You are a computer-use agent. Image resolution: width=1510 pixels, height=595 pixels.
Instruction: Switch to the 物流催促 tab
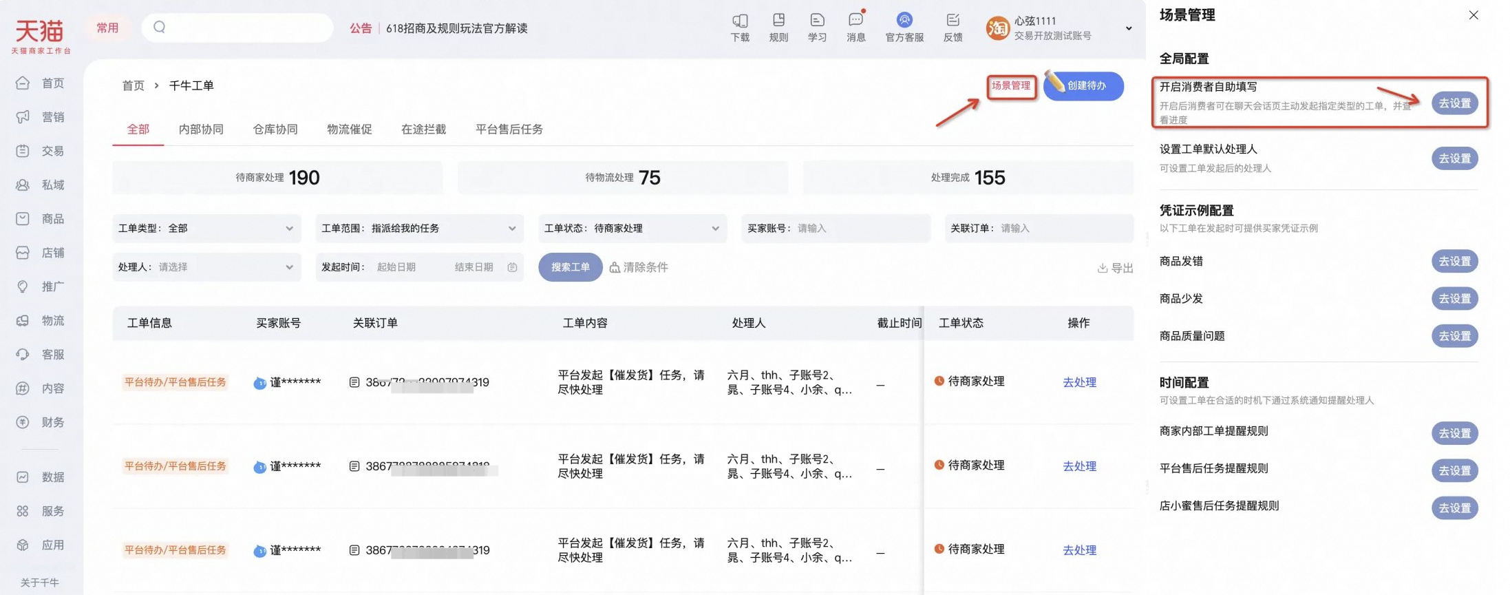[x=350, y=129]
